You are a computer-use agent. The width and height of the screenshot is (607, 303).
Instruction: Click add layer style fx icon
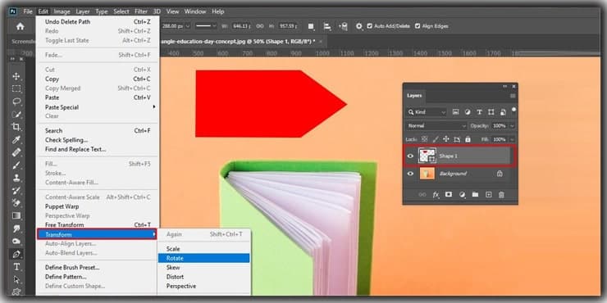[436, 195]
